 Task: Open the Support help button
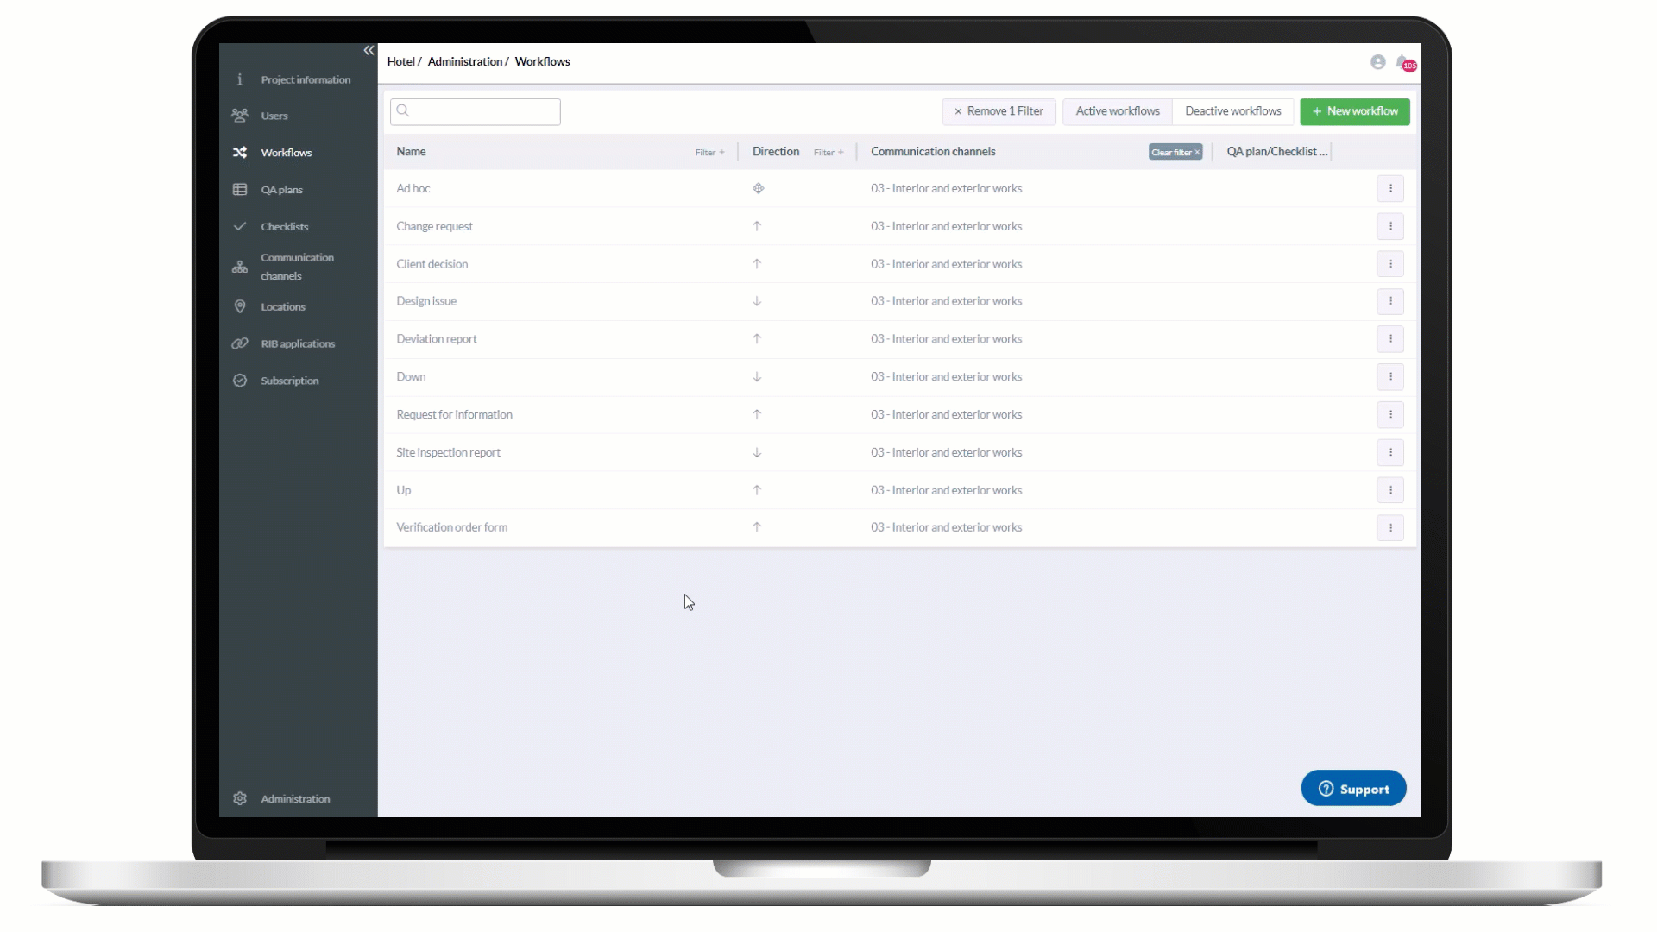1353,789
